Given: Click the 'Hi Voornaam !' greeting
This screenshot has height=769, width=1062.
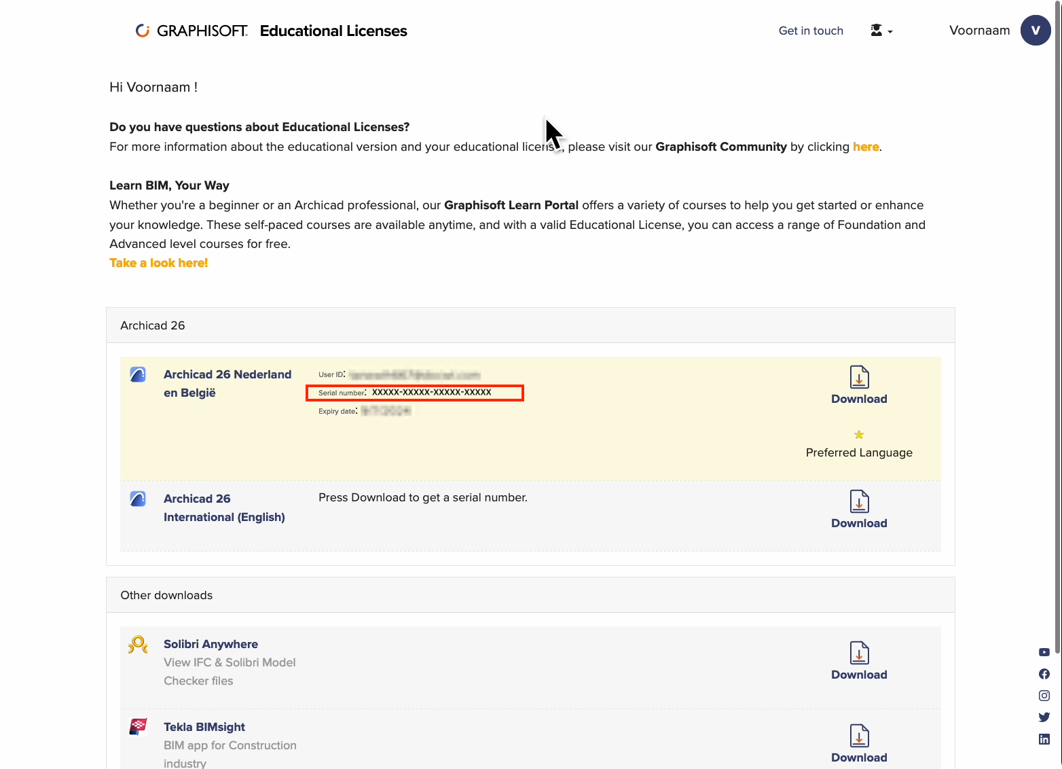Looking at the screenshot, I should click(x=153, y=87).
